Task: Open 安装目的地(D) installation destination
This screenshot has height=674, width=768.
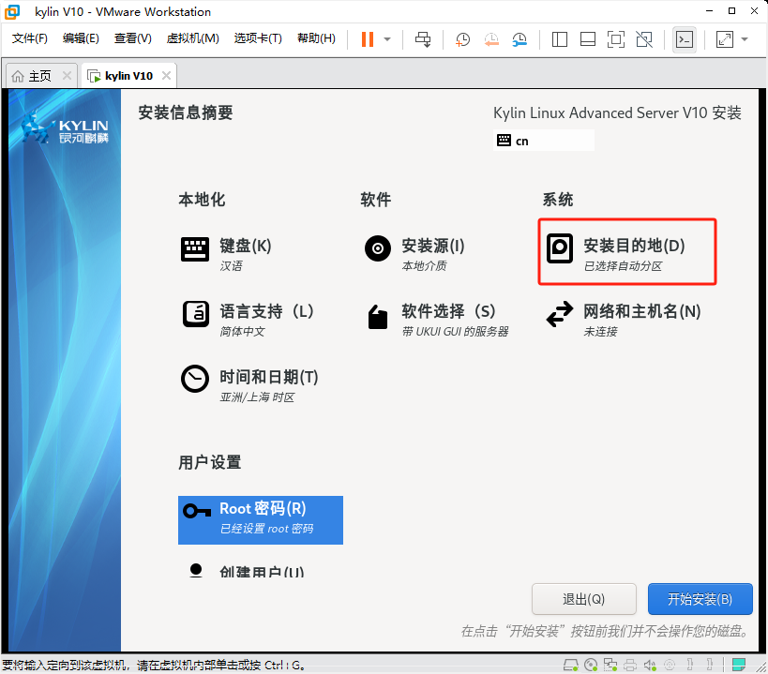Action: click(627, 252)
